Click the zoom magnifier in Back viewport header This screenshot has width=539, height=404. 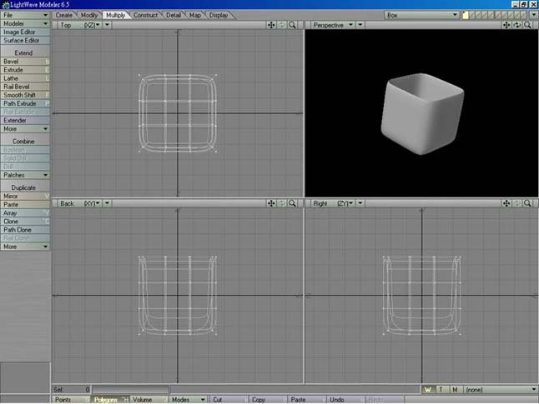[292, 203]
